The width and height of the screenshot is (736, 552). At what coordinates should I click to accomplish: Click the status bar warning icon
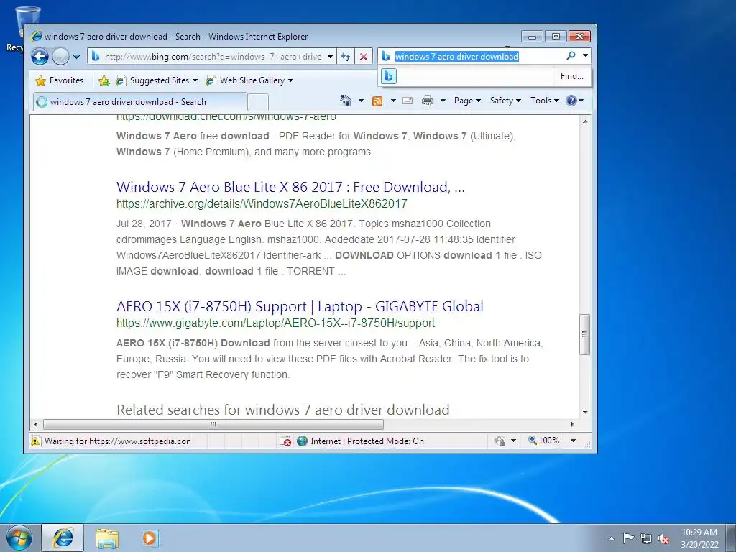coord(36,441)
